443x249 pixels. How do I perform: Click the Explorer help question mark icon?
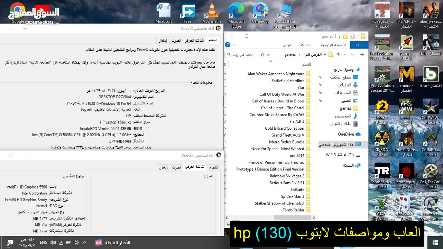tap(228, 45)
